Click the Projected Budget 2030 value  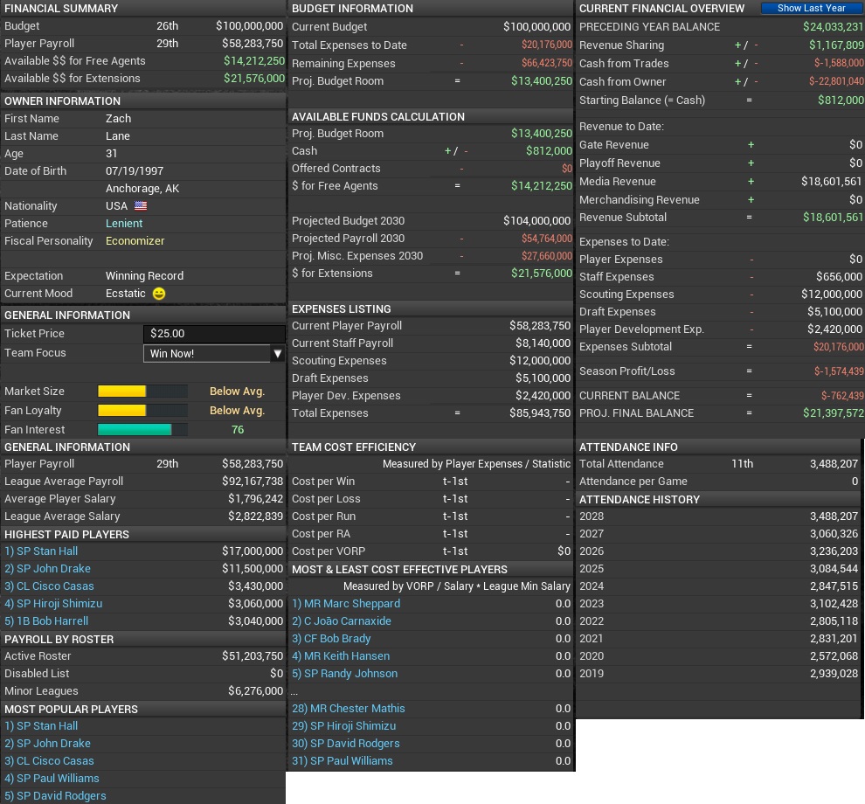coord(536,221)
